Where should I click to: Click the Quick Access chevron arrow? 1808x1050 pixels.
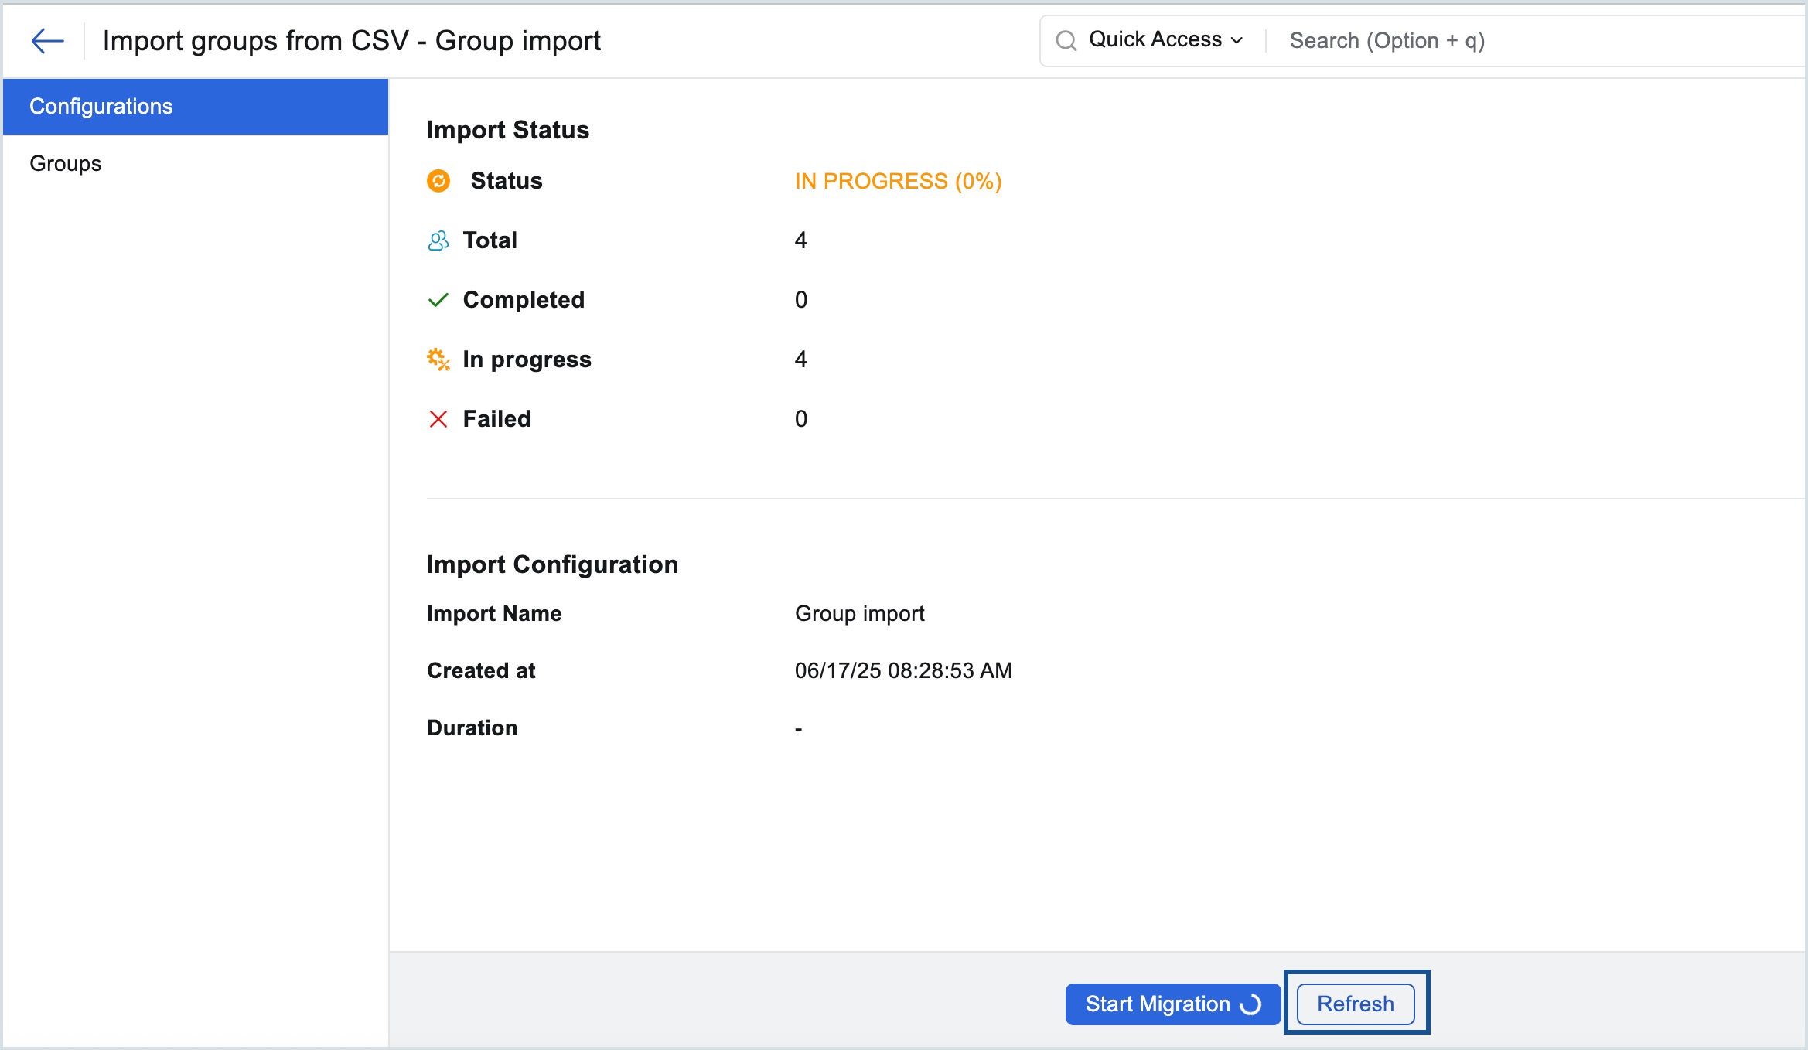coord(1237,40)
